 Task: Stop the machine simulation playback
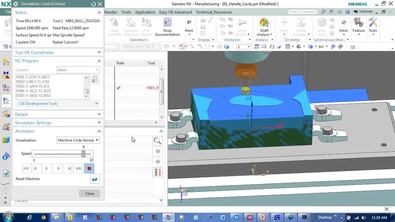pyautogui.click(x=89, y=168)
